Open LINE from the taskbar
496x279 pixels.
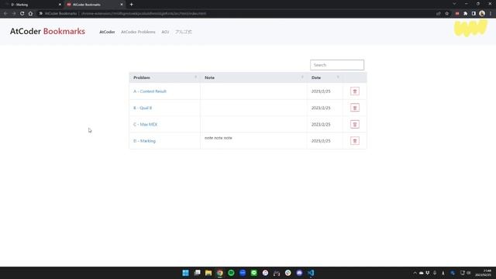[254, 273]
